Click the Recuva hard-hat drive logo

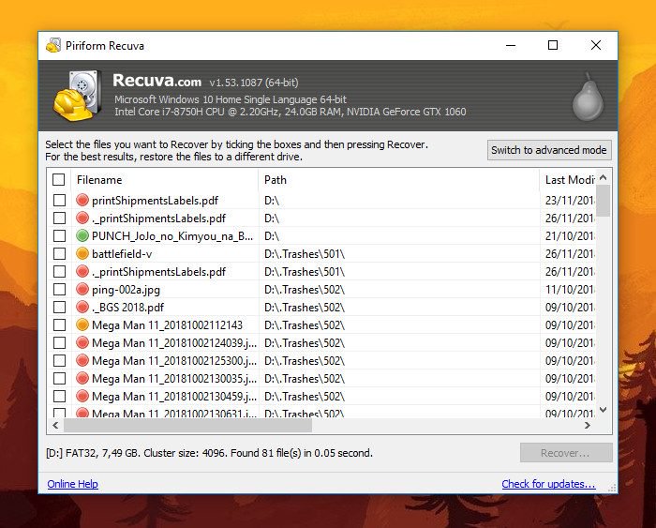[78, 96]
